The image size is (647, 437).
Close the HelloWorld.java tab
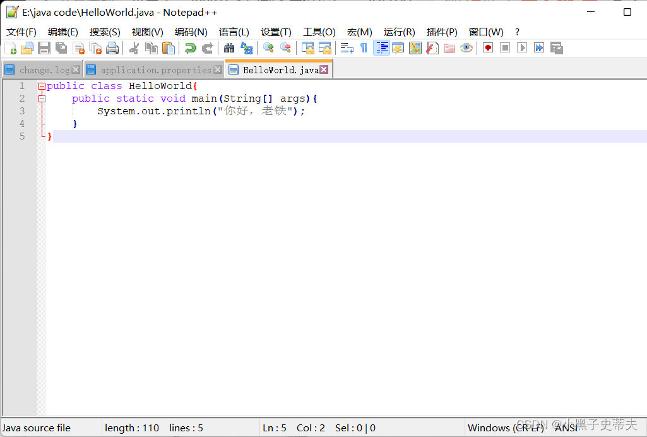click(324, 69)
